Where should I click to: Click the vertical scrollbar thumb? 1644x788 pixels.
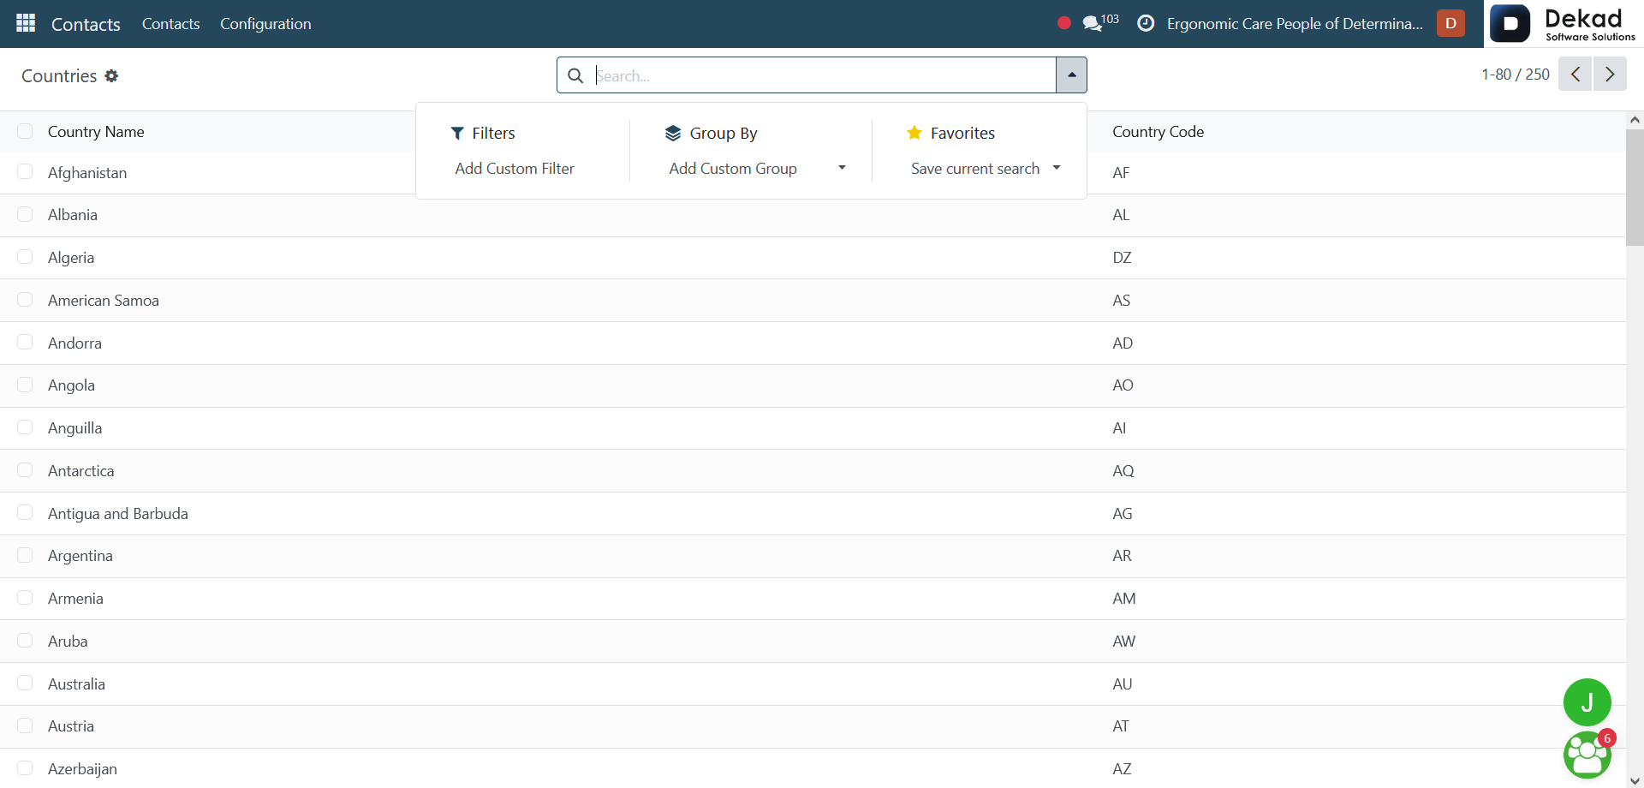[x=1635, y=187]
